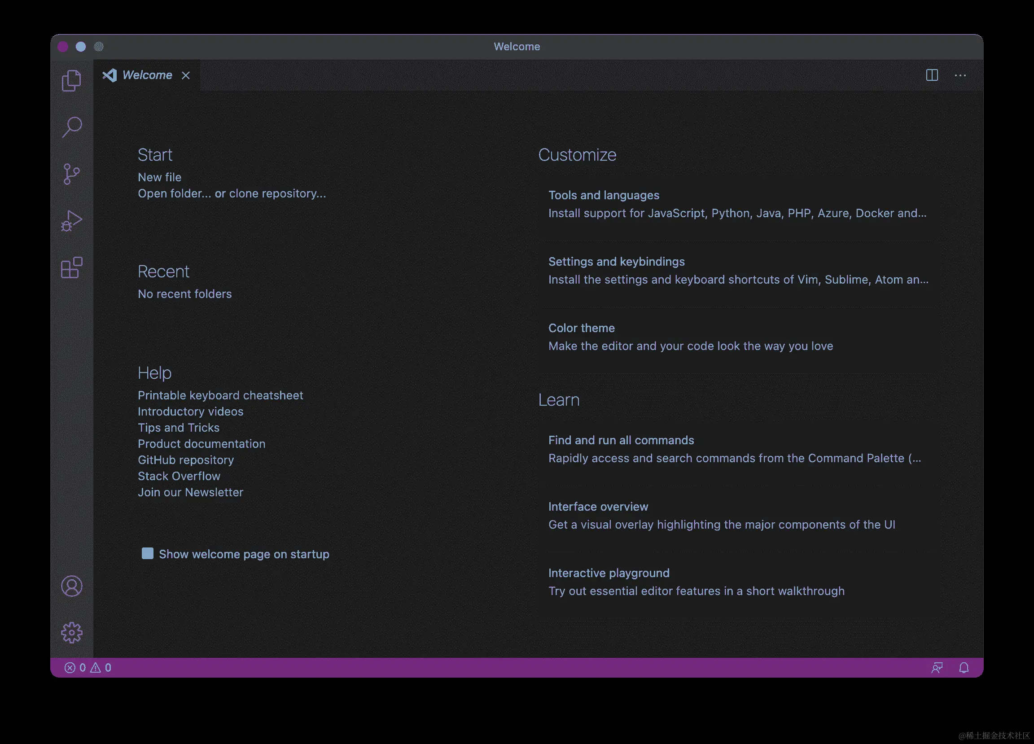
Task: Open Printable keyboard cheatsheet link
Action: tap(220, 395)
